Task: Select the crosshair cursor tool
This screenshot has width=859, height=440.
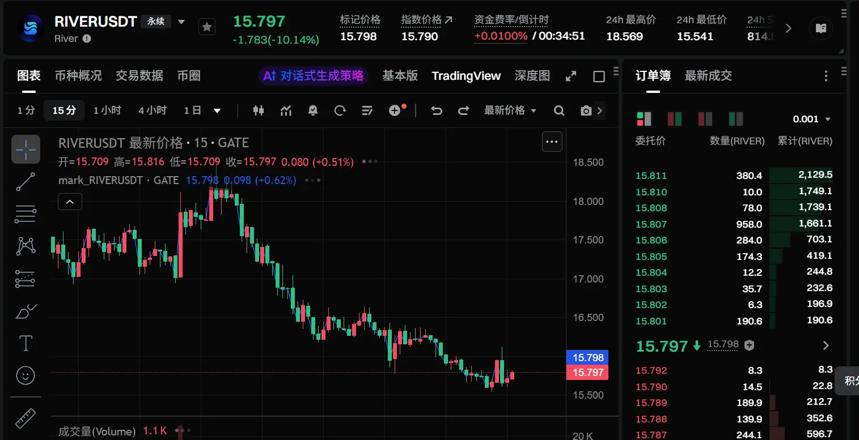Action: [x=26, y=149]
